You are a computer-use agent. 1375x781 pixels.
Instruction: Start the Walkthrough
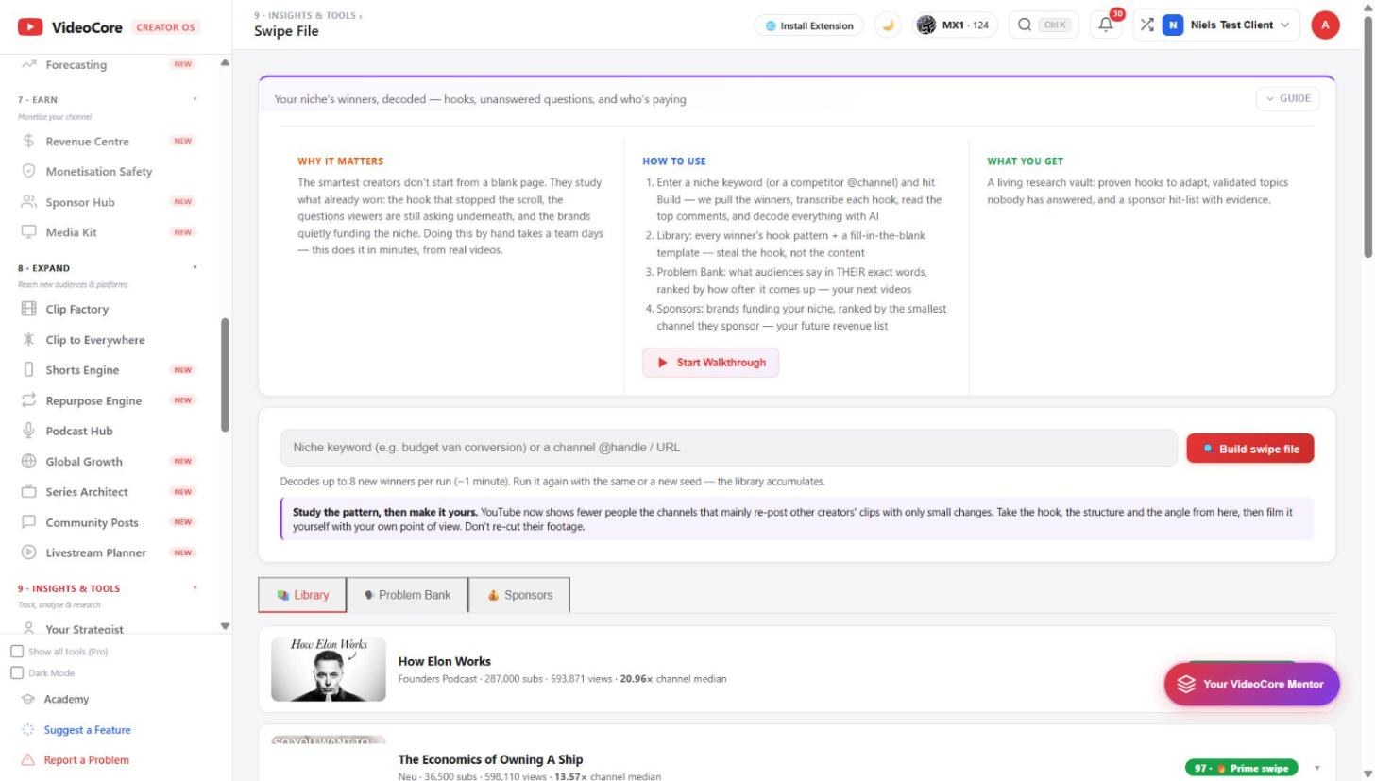[710, 363]
